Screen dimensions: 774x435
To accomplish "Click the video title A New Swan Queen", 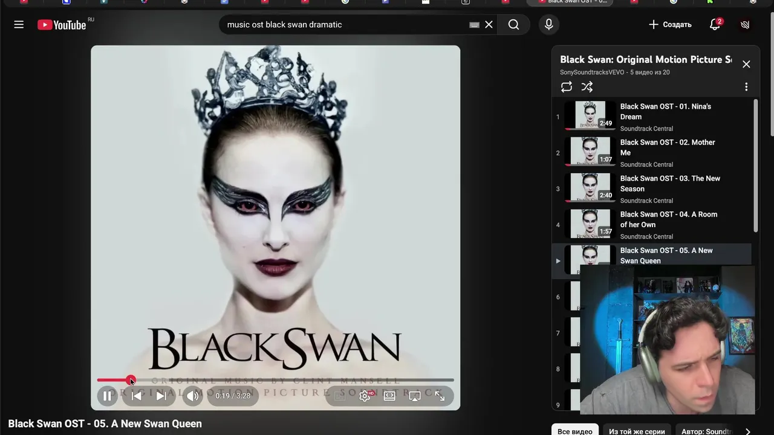I will tap(105, 424).
